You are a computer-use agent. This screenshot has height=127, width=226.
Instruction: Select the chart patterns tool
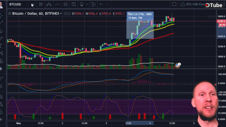[1, 53]
